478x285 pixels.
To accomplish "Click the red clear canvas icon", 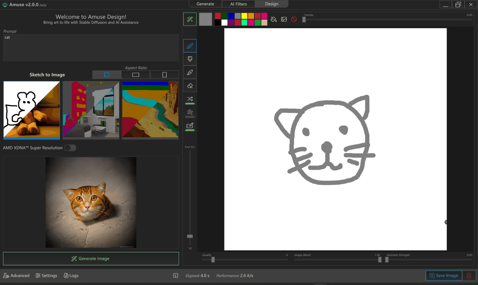I will click(294, 19).
